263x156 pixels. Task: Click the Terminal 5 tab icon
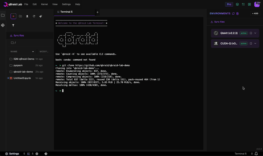58,12
